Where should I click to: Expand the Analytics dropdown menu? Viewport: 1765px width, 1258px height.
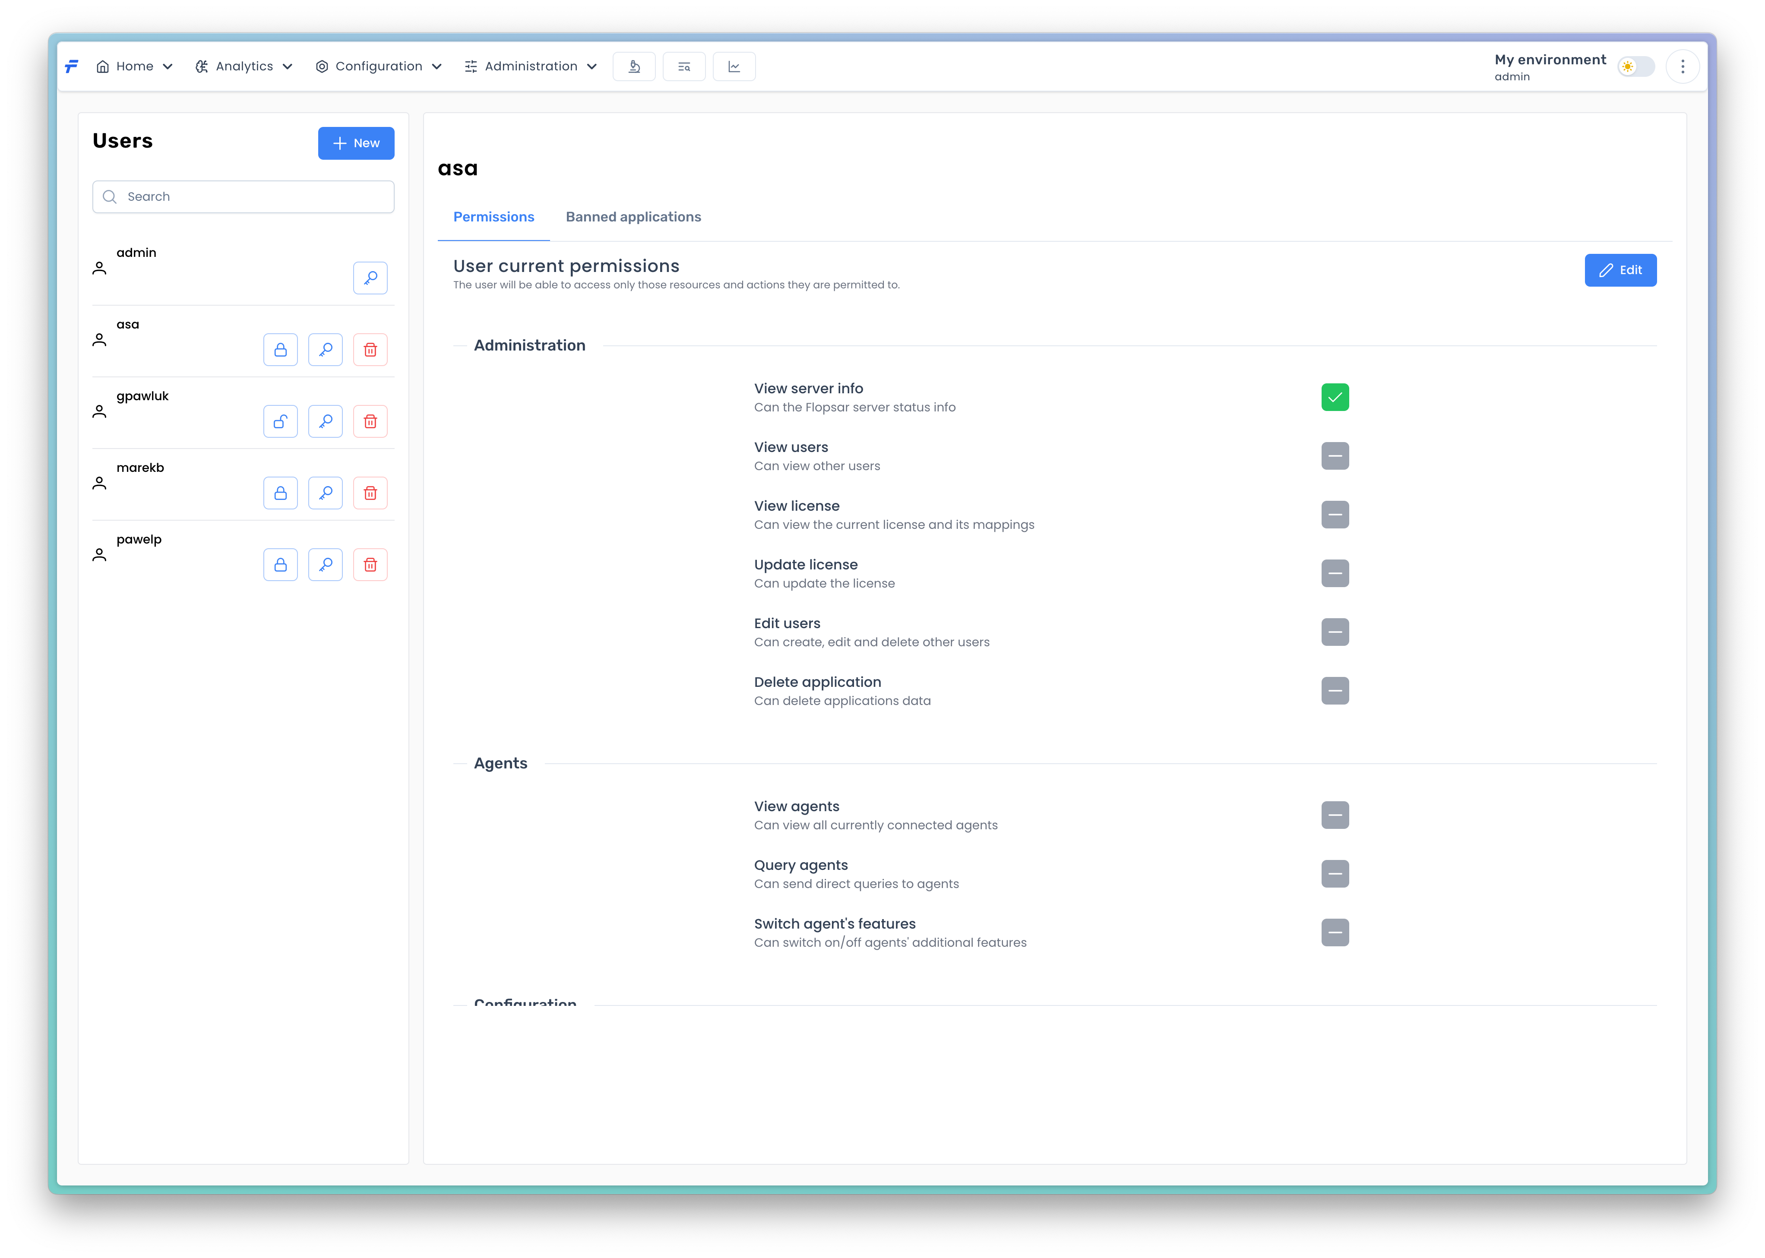[244, 66]
